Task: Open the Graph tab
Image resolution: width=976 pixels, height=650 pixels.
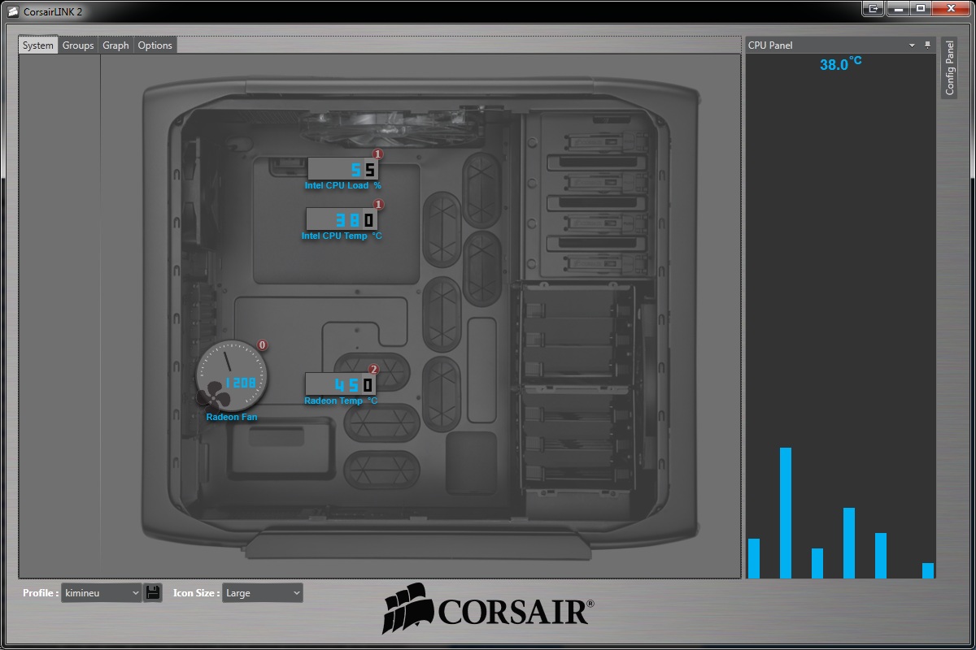Action: click(115, 45)
